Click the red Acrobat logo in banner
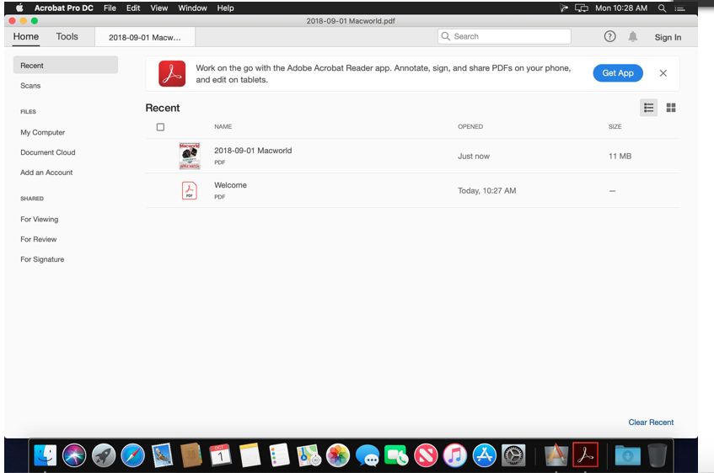714x473 pixels. pos(172,73)
